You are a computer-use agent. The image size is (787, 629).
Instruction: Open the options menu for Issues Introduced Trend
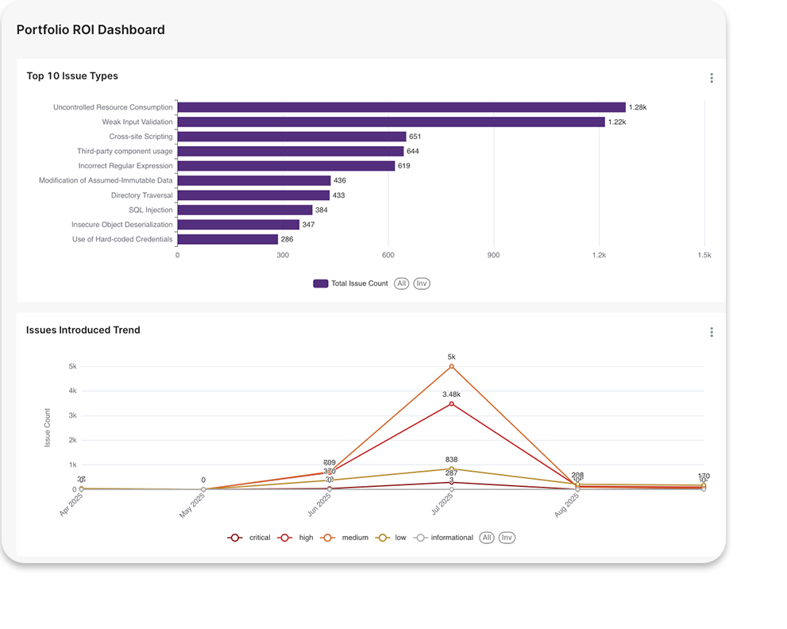[712, 332]
